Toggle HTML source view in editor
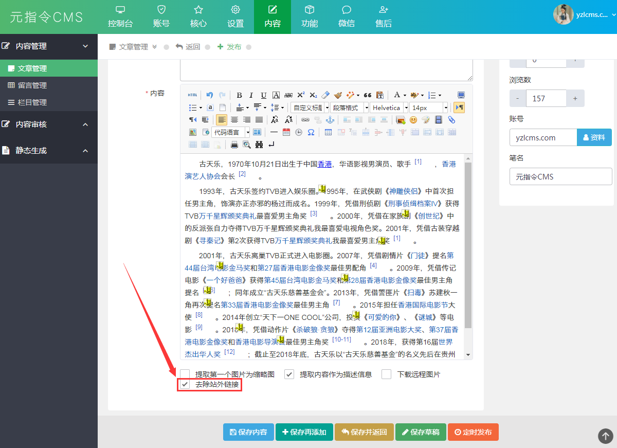Screen dimensions: 617x448 click(x=192, y=95)
